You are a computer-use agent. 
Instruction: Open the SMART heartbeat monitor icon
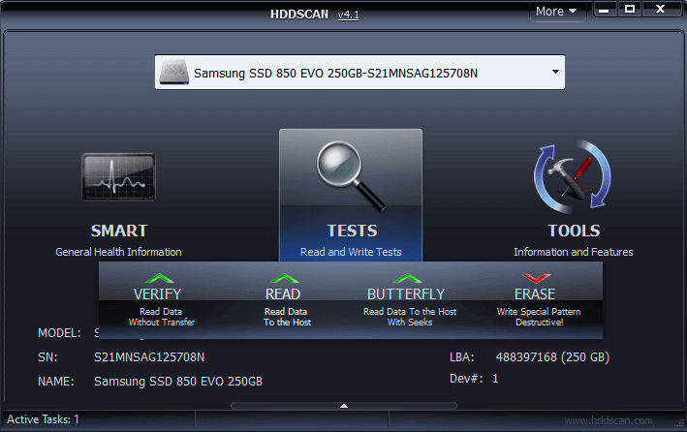[118, 177]
